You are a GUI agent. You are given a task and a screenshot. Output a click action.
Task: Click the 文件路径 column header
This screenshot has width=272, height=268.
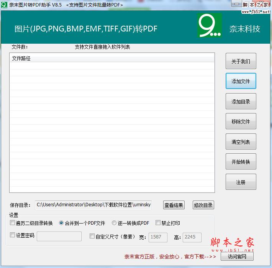(112, 58)
